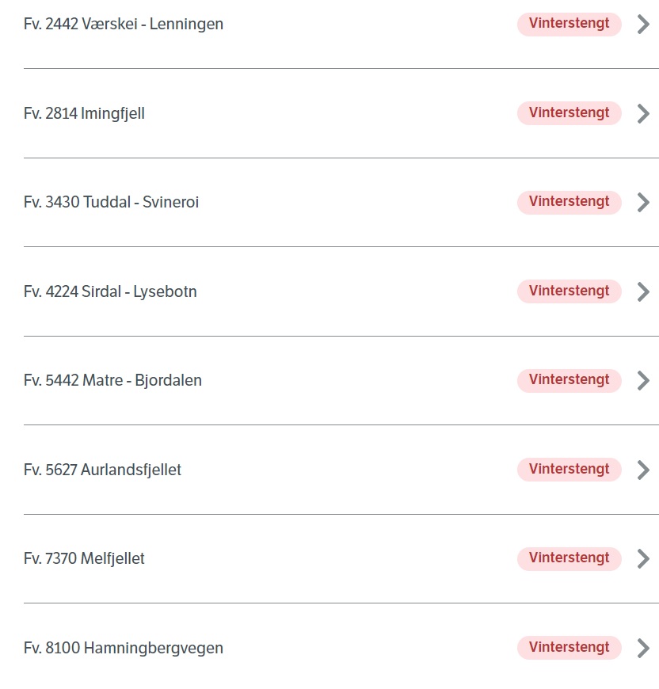Viewport: 659px width, 689px height.
Task: Select the Fv. 2814 Imingfjell road name
Action: point(84,113)
